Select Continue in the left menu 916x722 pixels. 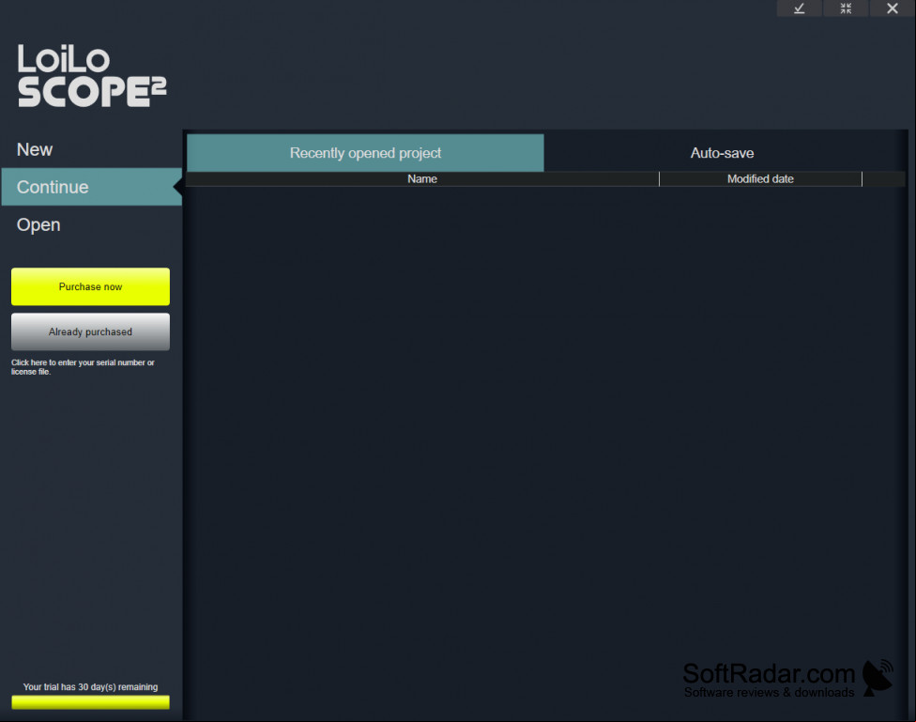(x=92, y=187)
